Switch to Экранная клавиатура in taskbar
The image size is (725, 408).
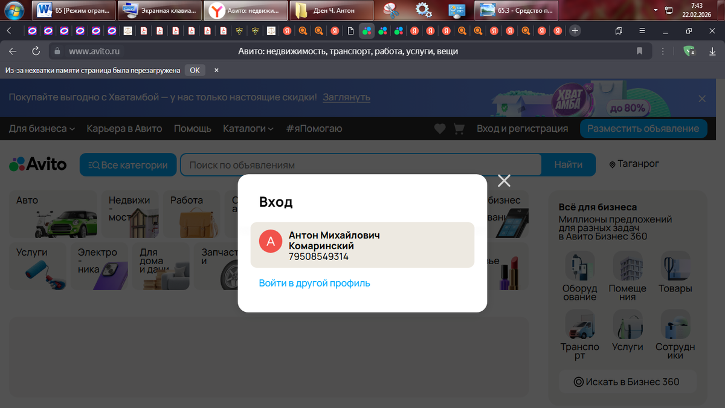(x=161, y=10)
